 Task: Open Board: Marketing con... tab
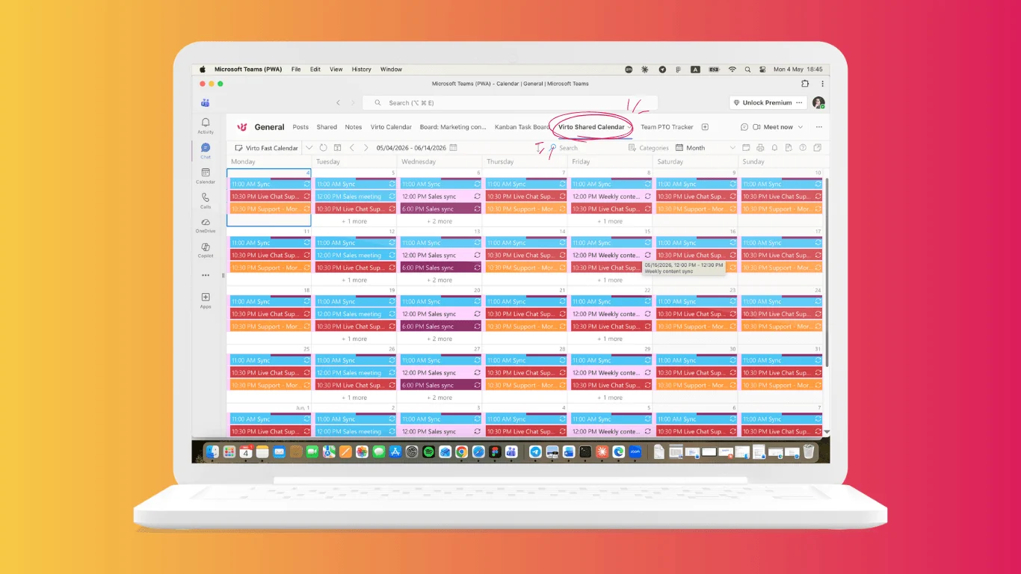pyautogui.click(x=453, y=127)
